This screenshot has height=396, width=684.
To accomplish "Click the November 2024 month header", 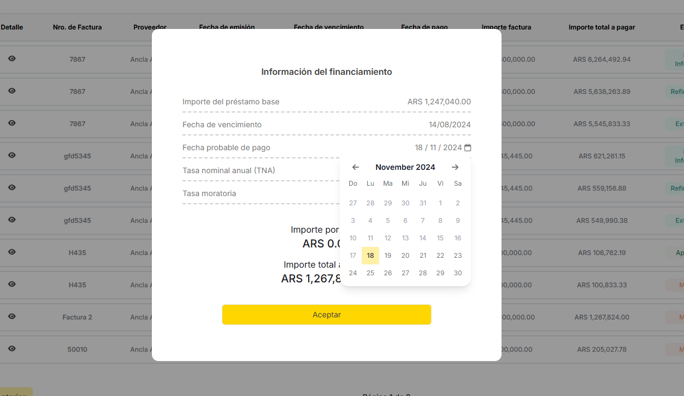I will [405, 167].
